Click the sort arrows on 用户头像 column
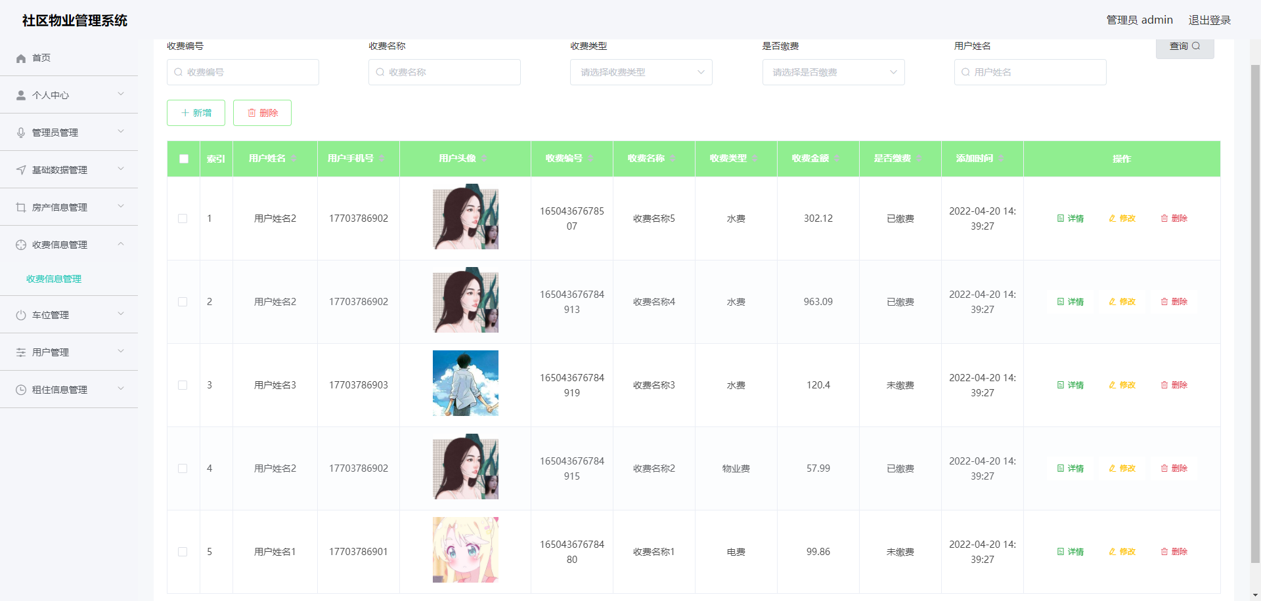1261x601 pixels. [x=484, y=158]
